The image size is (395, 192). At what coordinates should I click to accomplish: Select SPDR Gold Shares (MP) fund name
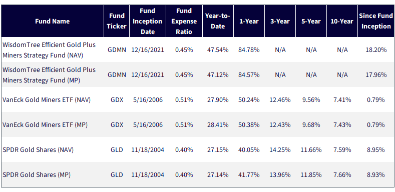[36, 174]
